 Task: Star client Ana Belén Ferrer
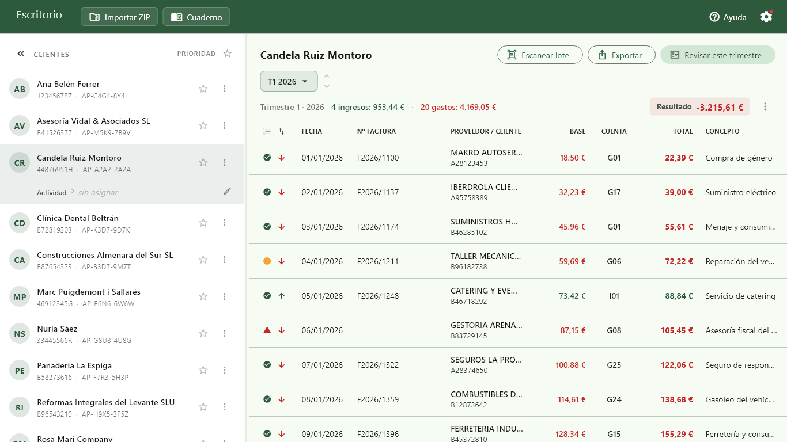(x=203, y=89)
